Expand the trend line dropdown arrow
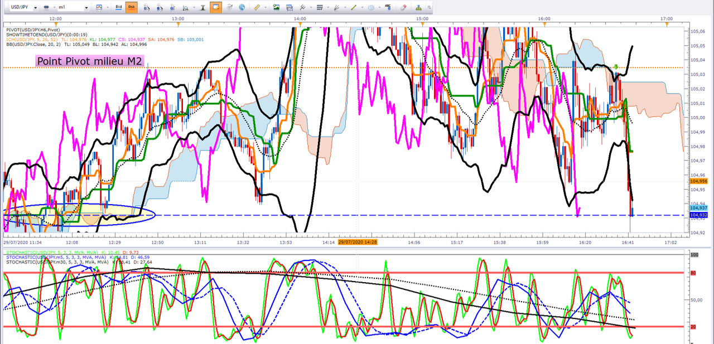The width and height of the screenshot is (714, 344). pyautogui.click(x=362, y=8)
